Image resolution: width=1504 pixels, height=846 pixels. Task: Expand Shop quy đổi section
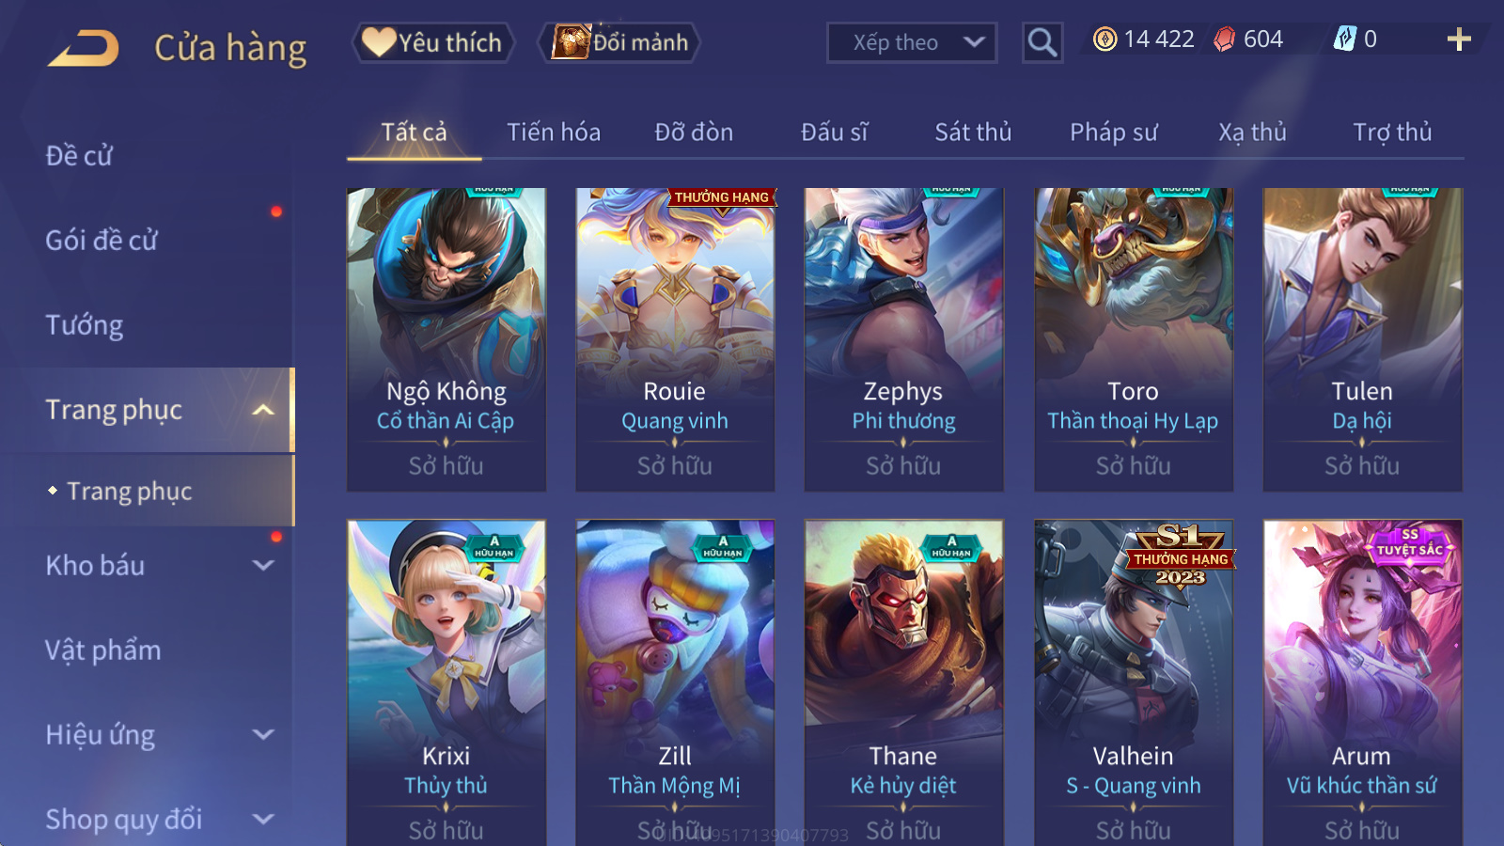point(263,820)
